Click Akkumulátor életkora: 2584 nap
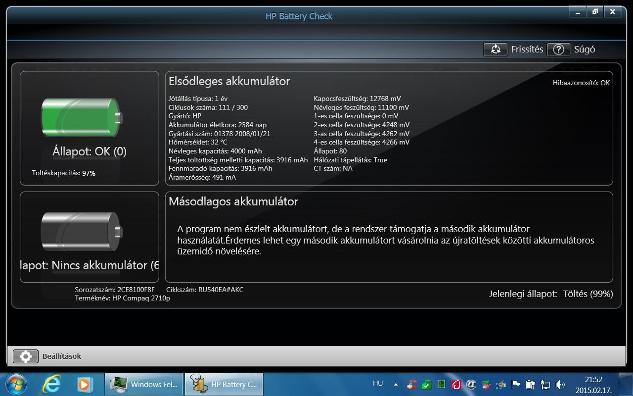The image size is (633, 396). pyautogui.click(x=218, y=125)
